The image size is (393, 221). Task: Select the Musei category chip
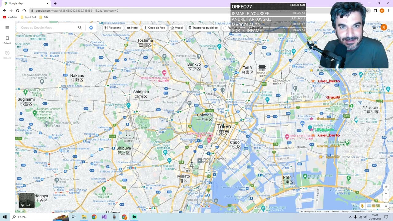coord(177,28)
